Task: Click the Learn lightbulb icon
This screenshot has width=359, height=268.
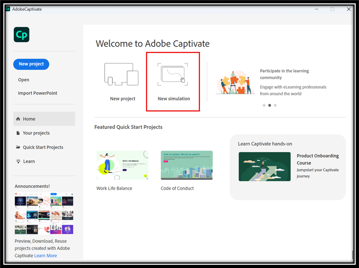Action: (18, 161)
